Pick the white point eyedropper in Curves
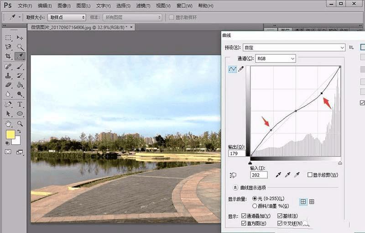This screenshot has width=365, height=233. [x=297, y=175]
